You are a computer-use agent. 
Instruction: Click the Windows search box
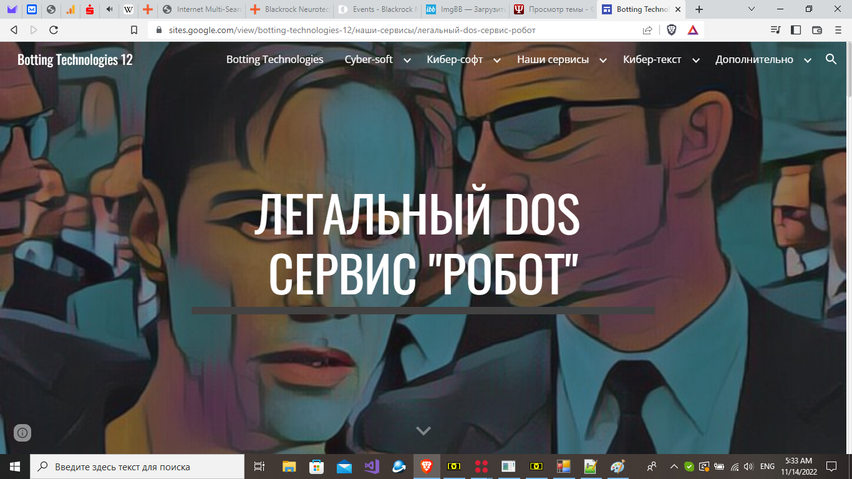[137, 467]
